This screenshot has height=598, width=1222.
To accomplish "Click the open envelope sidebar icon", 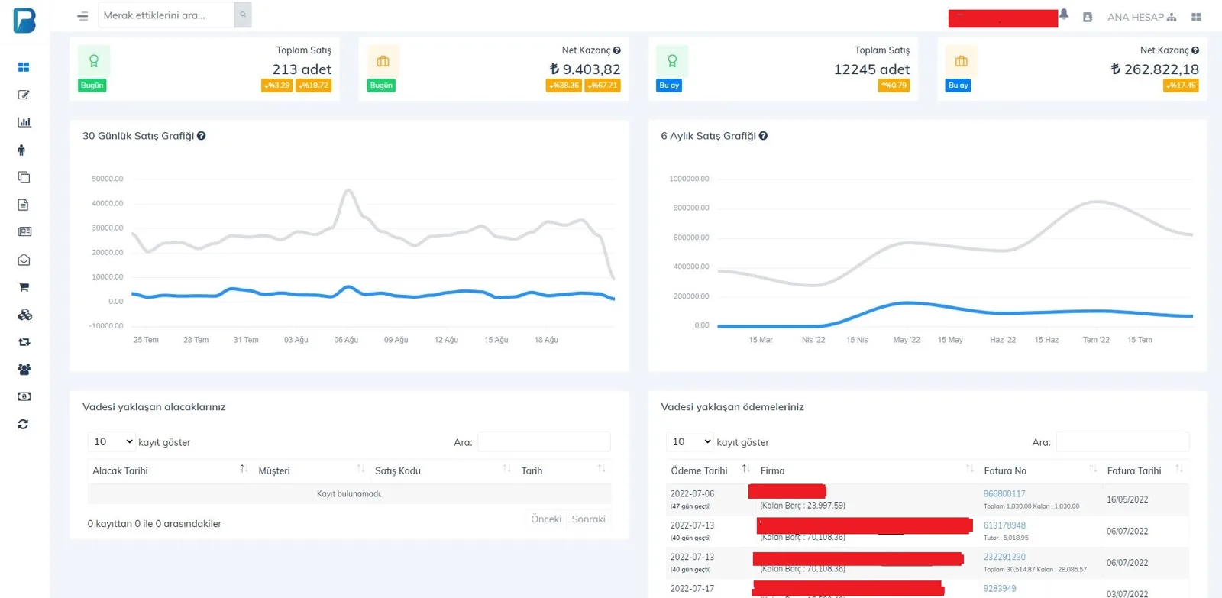I will pyautogui.click(x=24, y=260).
